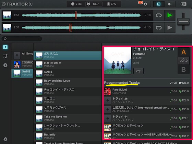Select Take me Take me track
The image size is (193, 144).
point(68,118)
